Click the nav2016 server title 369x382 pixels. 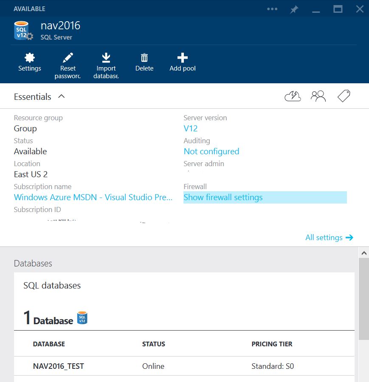coord(60,25)
